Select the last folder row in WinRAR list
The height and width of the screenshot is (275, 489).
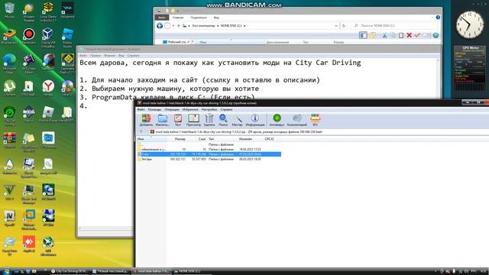coord(209,159)
